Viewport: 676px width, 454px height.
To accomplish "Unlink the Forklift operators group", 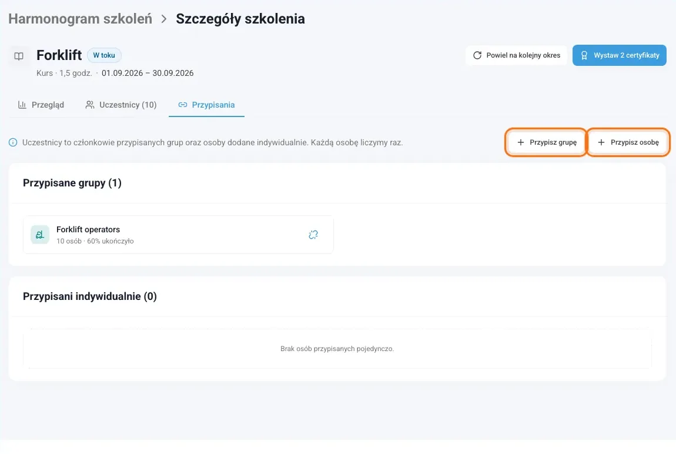I will point(313,235).
